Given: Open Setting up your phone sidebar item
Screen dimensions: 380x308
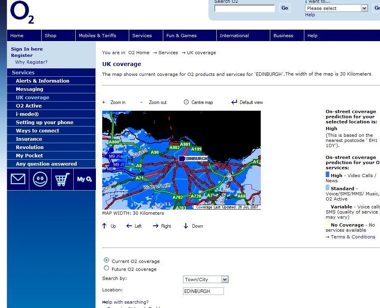Looking at the screenshot, I should click(x=52, y=122).
